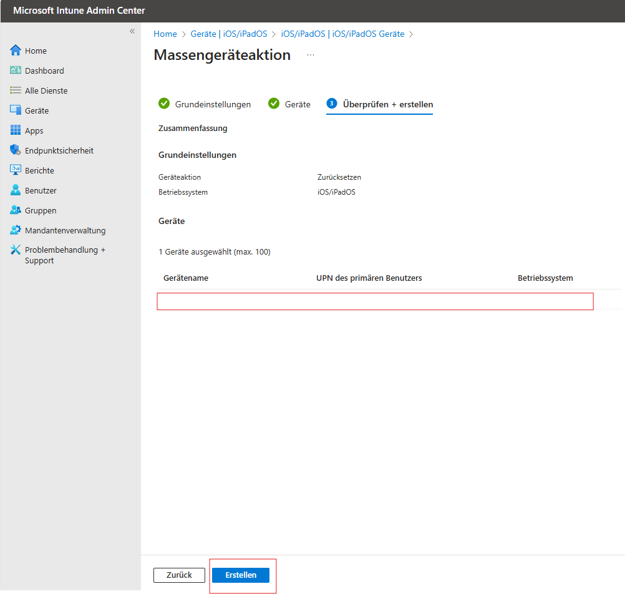Click the step 3 number badge

(332, 104)
